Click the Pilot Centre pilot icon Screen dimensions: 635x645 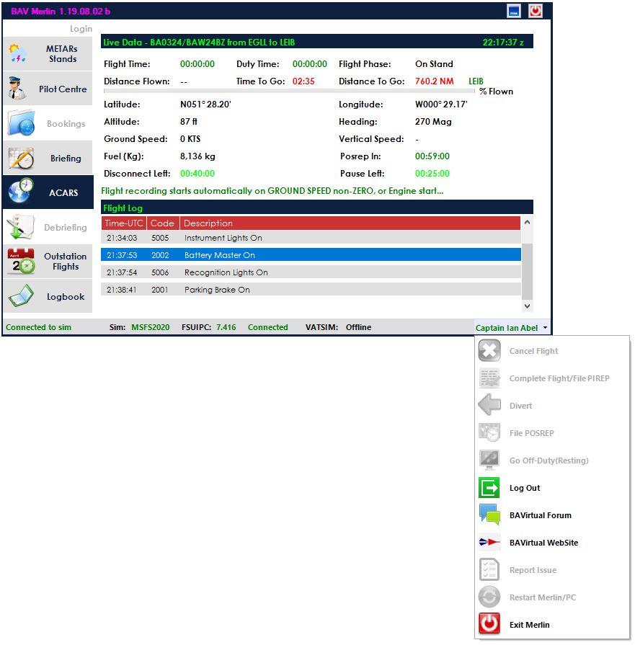17,88
